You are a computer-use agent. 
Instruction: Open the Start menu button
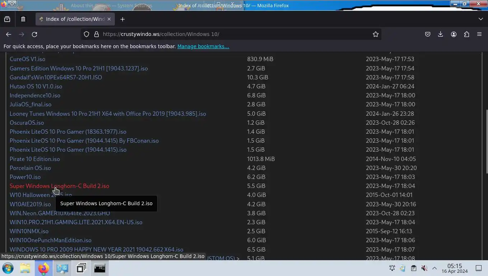(8, 268)
